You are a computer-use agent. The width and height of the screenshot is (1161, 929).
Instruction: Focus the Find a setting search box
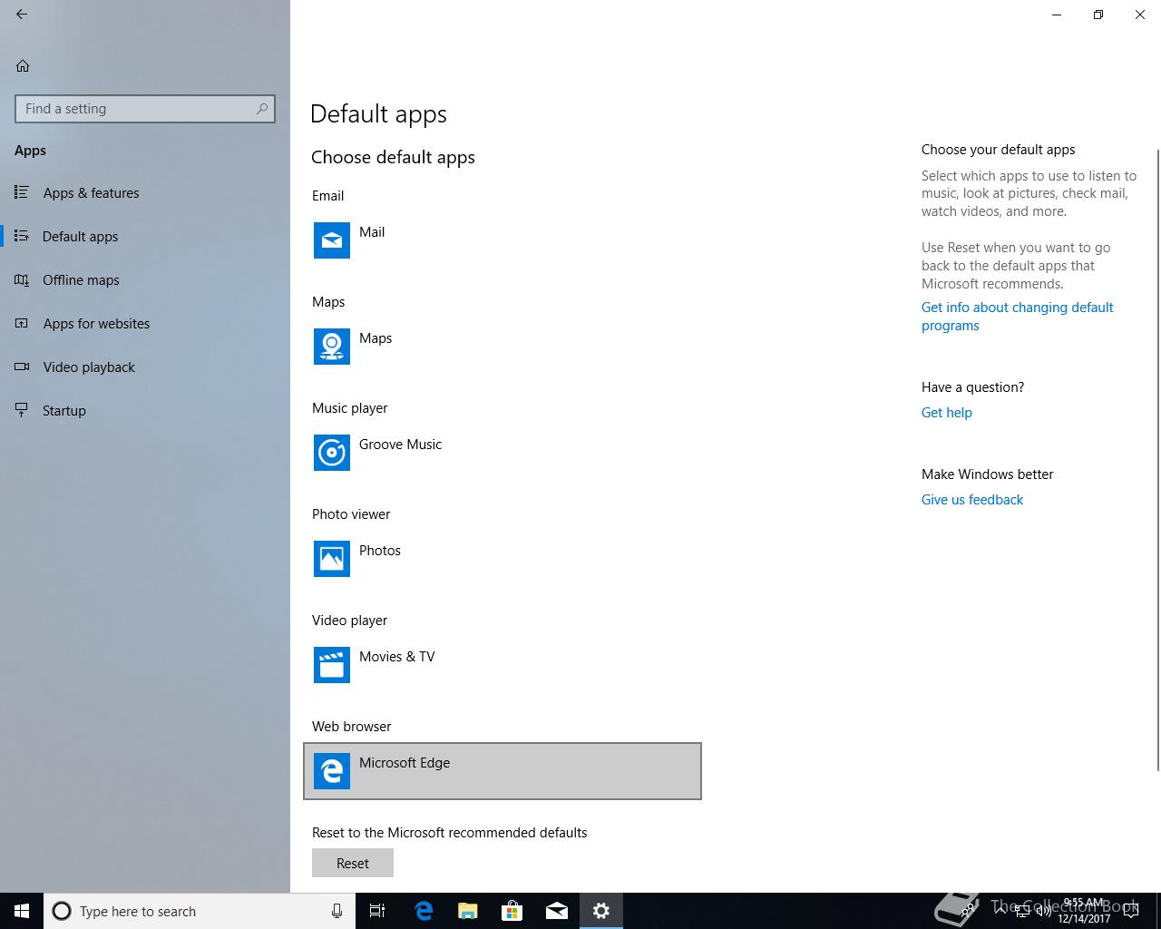pos(145,109)
